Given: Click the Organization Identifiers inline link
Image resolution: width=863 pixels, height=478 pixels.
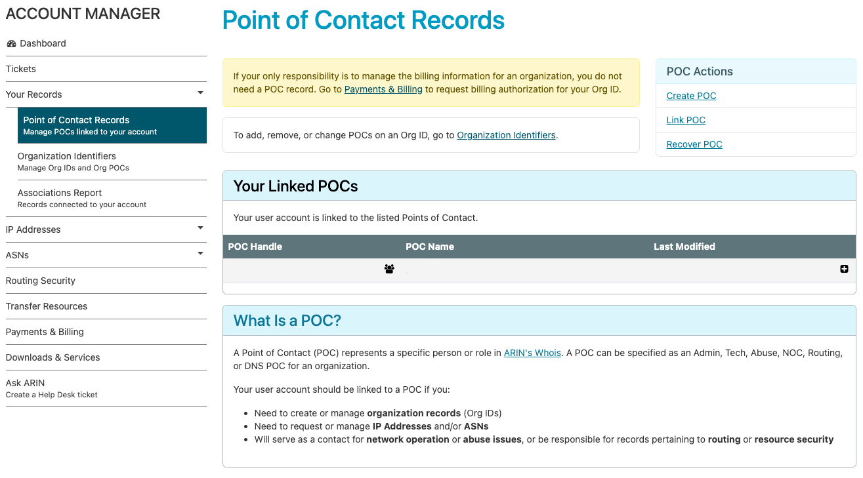Looking at the screenshot, I should 506,135.
